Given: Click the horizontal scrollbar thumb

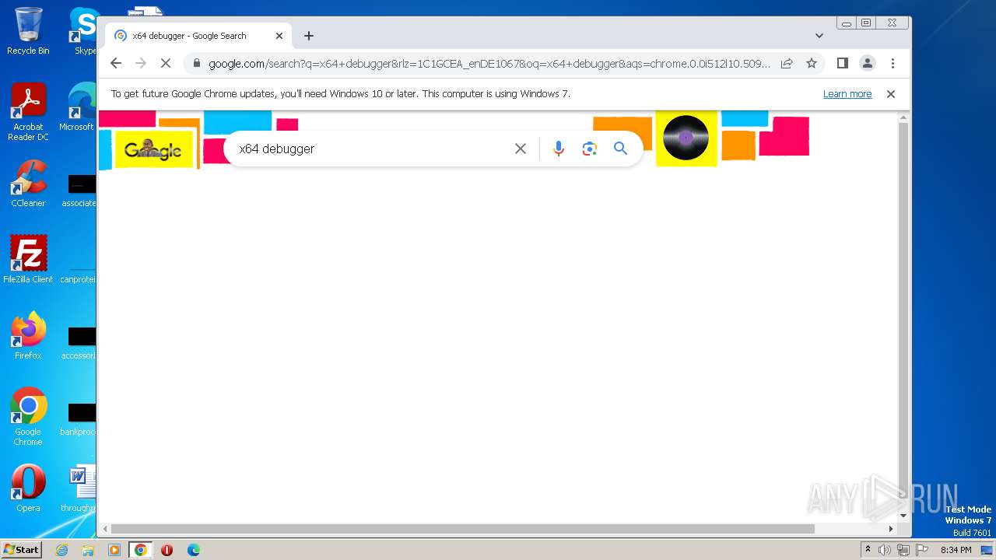Looking at the screenshot, I should point(463,529).
